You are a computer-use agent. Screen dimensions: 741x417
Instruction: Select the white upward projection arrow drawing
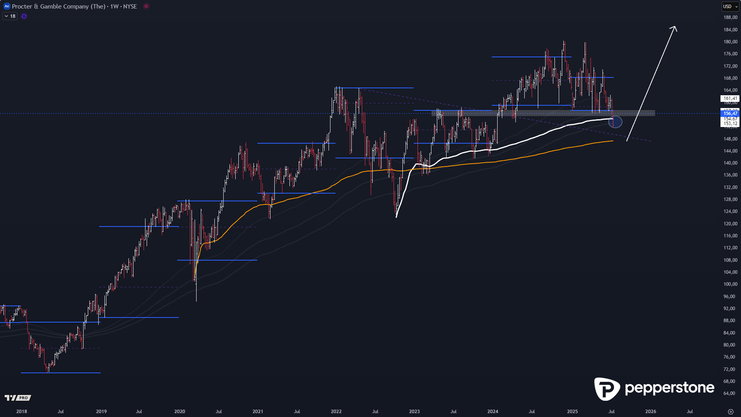pyautogui.click(x=651, y=84)
